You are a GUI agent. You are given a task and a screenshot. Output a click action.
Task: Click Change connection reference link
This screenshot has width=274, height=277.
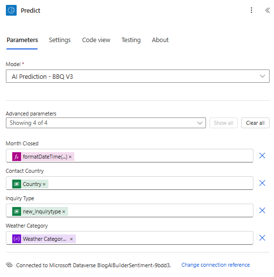tap(215, 265)
